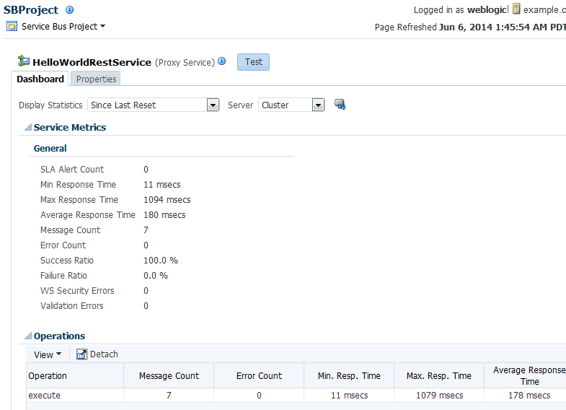
Task: Click the SBProject title
Action: tap(31, 10)
